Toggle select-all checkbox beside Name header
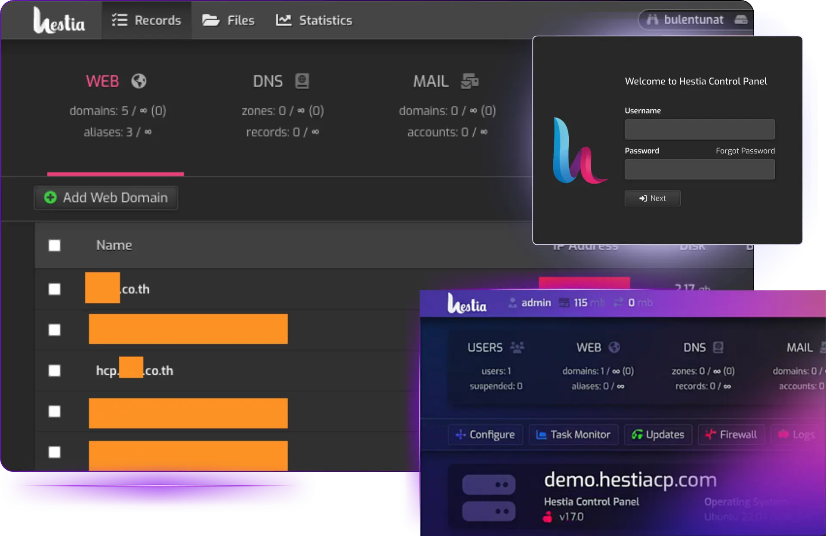The height and width of the screenshot is (536, 826). [x=55, y=245]
